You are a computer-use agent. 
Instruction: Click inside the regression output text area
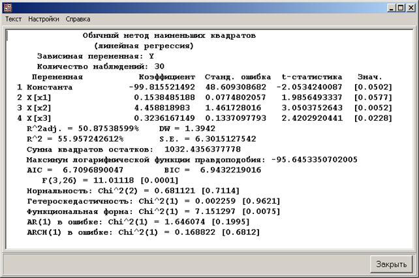tap(209, 139)
